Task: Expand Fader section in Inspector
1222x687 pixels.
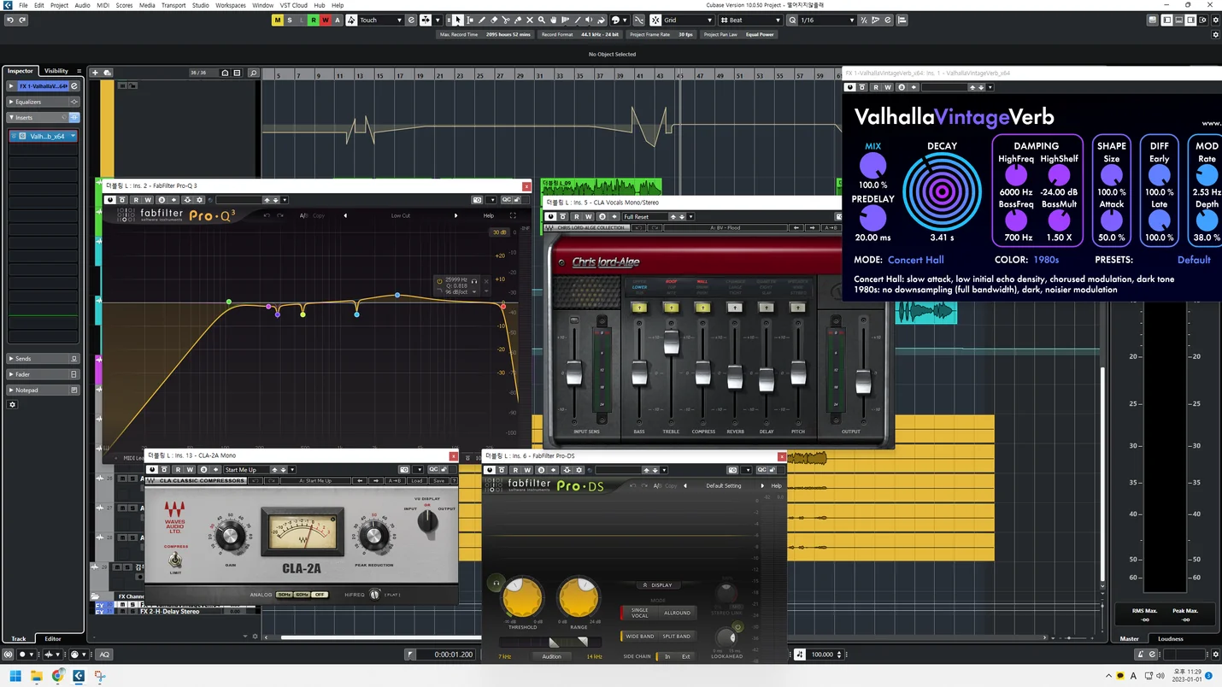Action: [44, 374]
